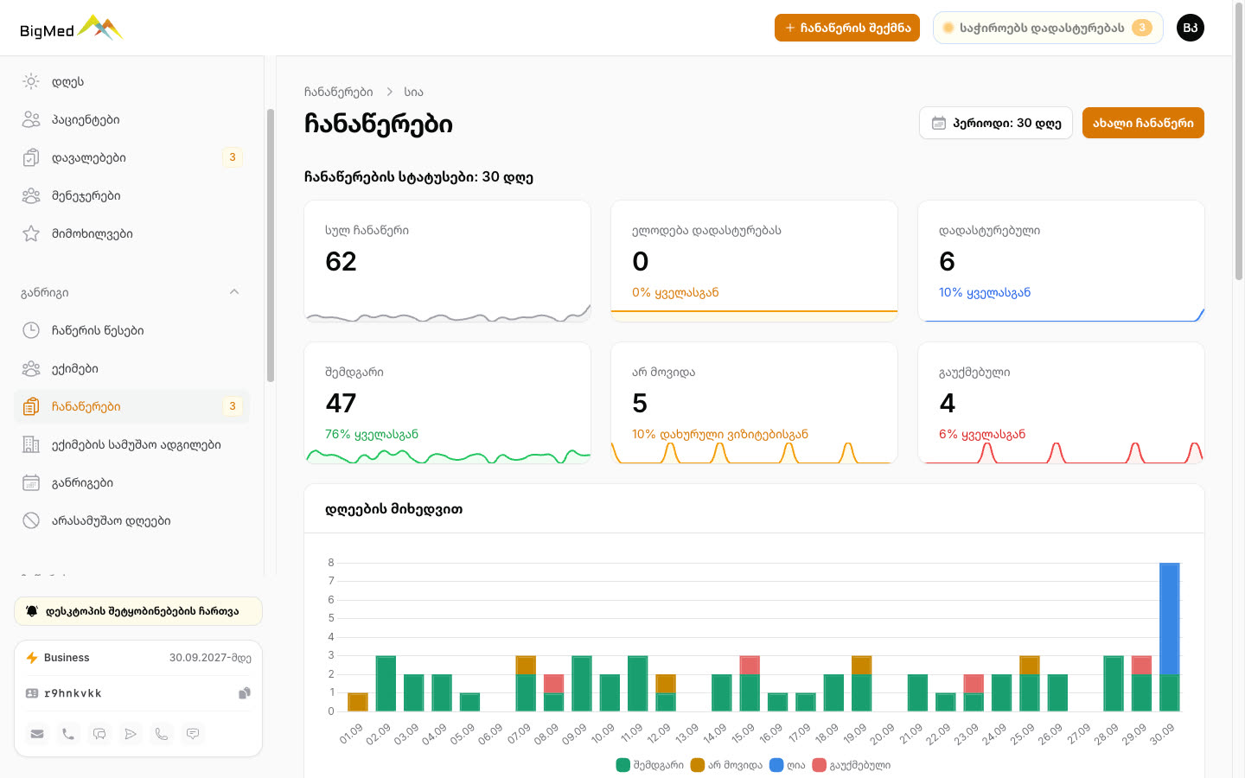Open the დადასტურებული 6 stat card
This screenshot has height=778, width=1245.
click(x=1061, y=261)
